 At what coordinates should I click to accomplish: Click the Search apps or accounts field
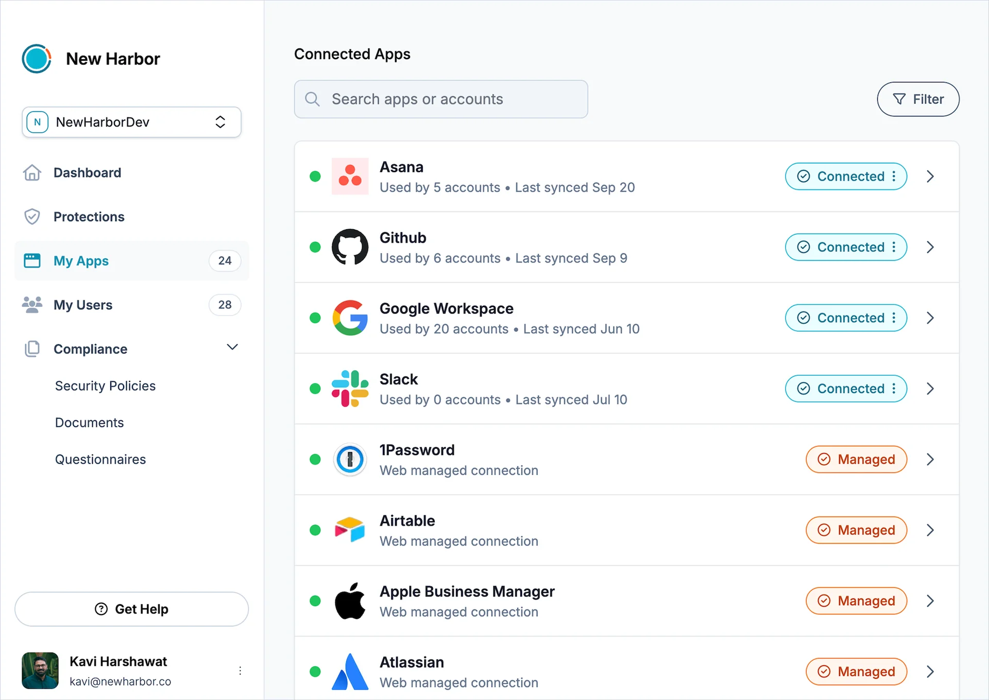[440, 99]
